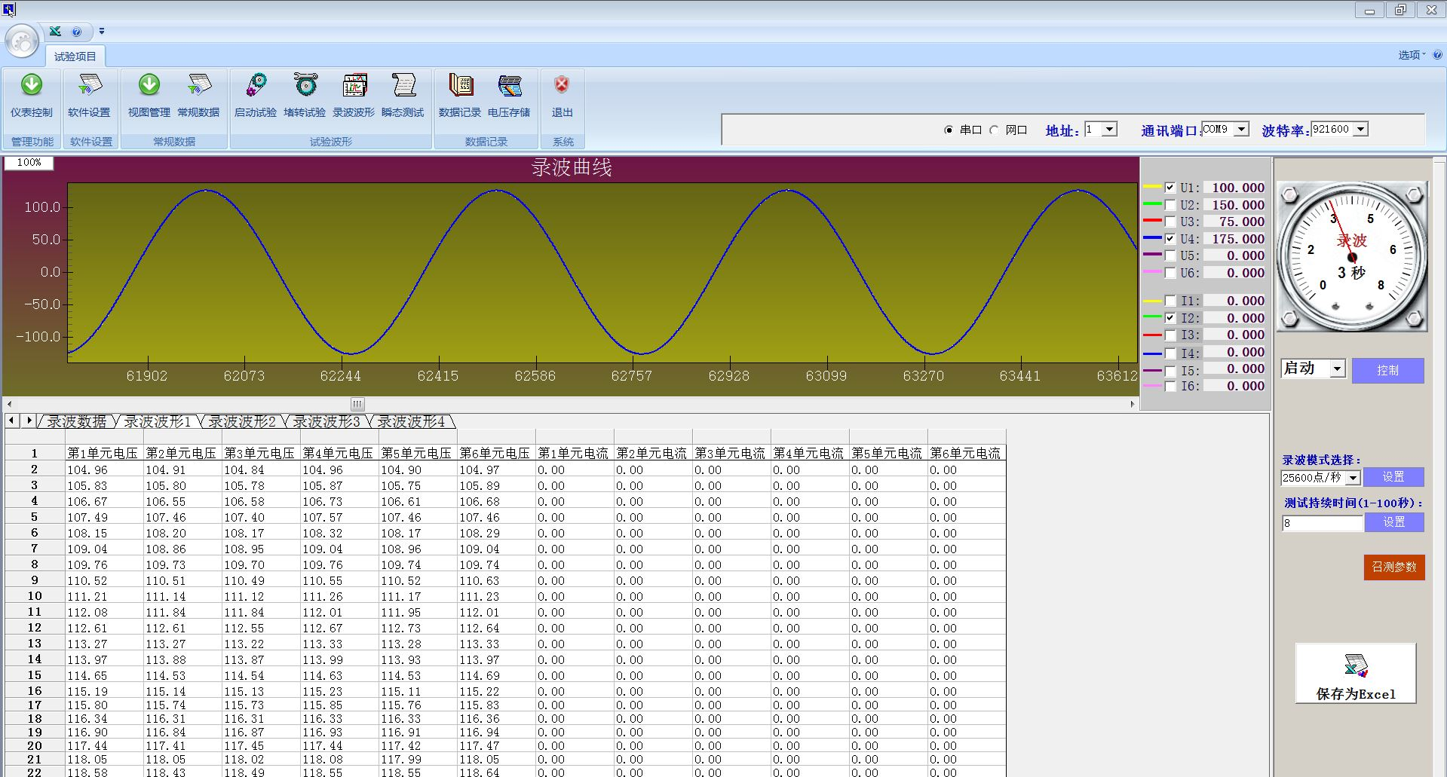
Task: Switch to the 录波波形2 sheet tab
Action: (242, 422)
